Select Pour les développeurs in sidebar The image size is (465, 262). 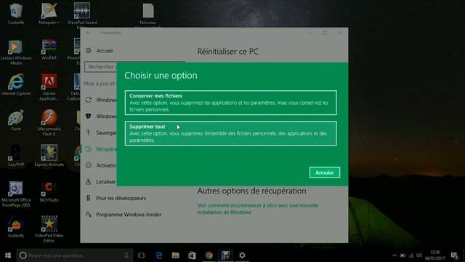[x=121, y=198]
